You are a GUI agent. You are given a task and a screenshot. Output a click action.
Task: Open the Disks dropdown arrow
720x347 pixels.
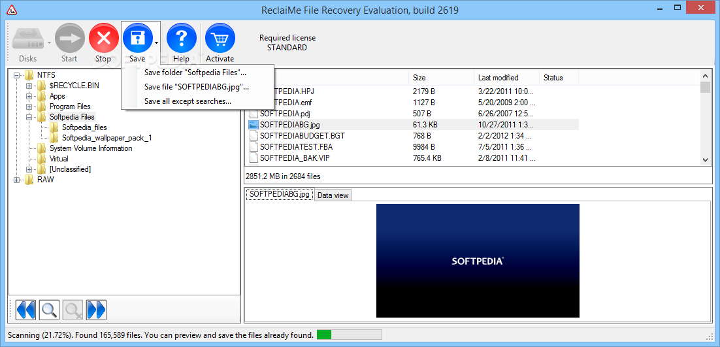point(48,42)
